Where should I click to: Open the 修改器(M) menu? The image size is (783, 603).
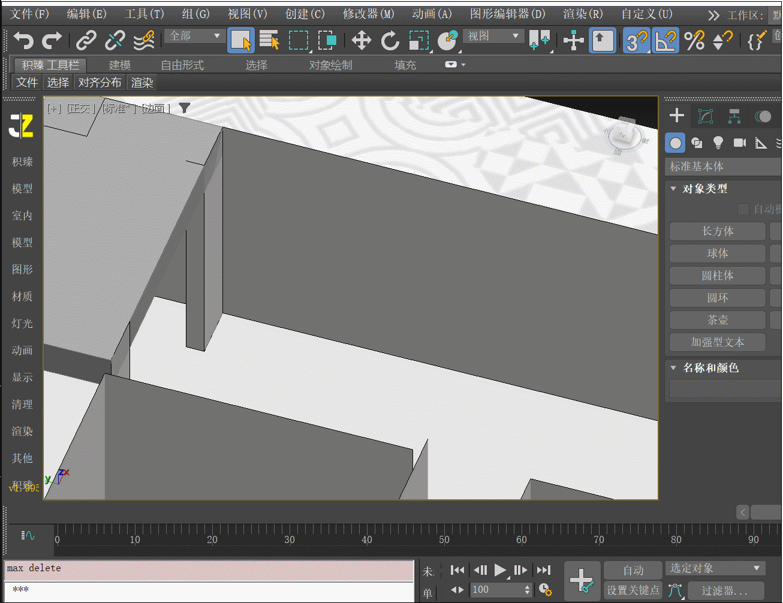(x=368, y=14)
